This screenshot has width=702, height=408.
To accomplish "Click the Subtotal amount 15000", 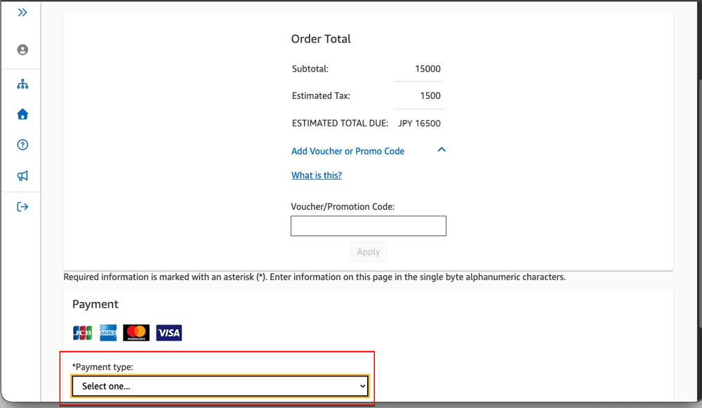I will click(x=428, y=69).
